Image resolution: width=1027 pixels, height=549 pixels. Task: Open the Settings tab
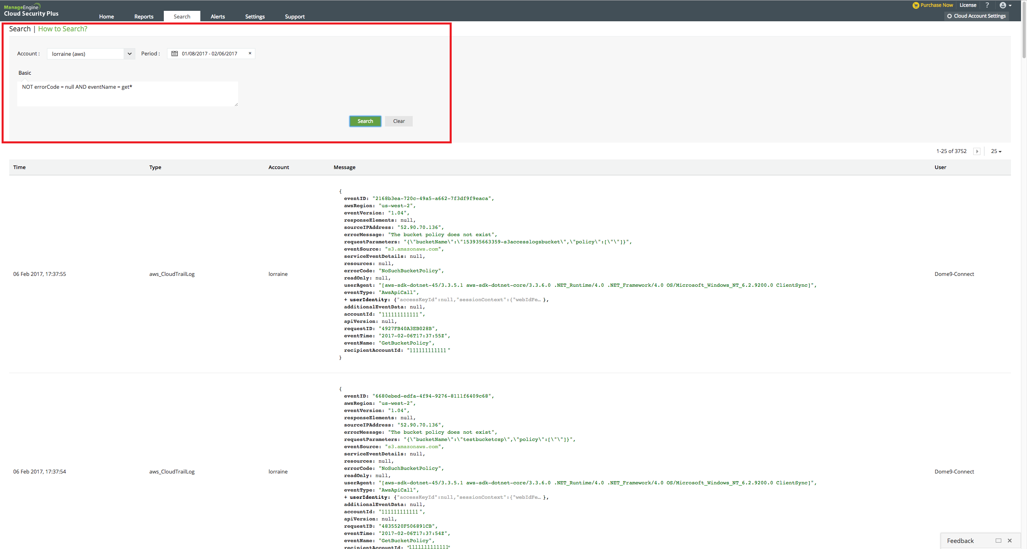pos(255,16)
